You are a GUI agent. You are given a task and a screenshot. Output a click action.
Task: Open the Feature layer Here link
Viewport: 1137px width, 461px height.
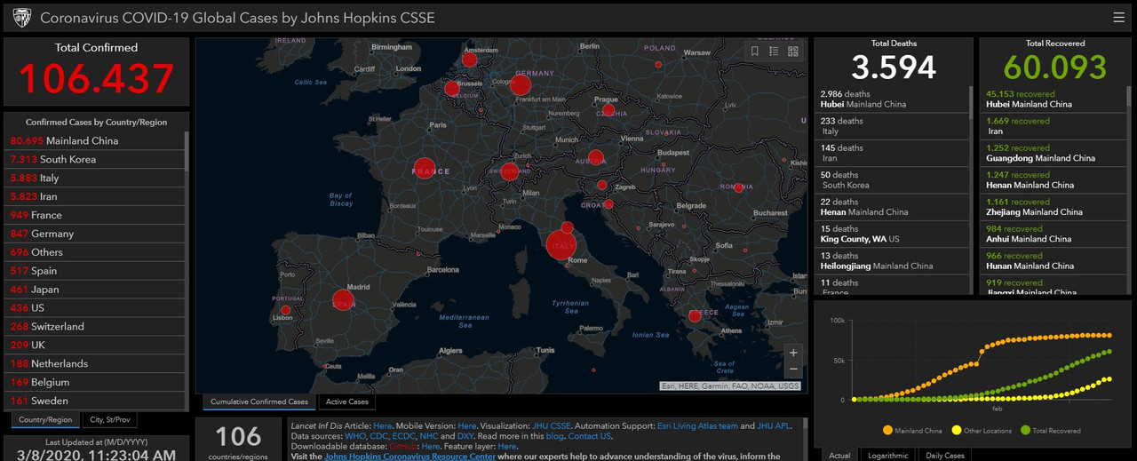(x=507, y=446)
